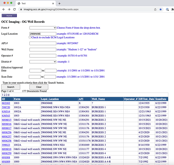The image size is (174, 165).
Task: Click the lock icon in address bar
Action: click(x=21, y=10)
